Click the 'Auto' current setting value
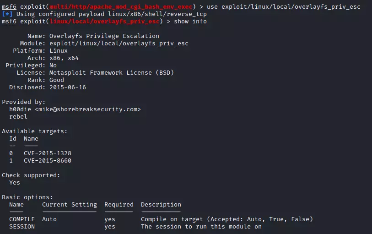The height and width of the screenshot is (234, 372). tap(49, 219)
